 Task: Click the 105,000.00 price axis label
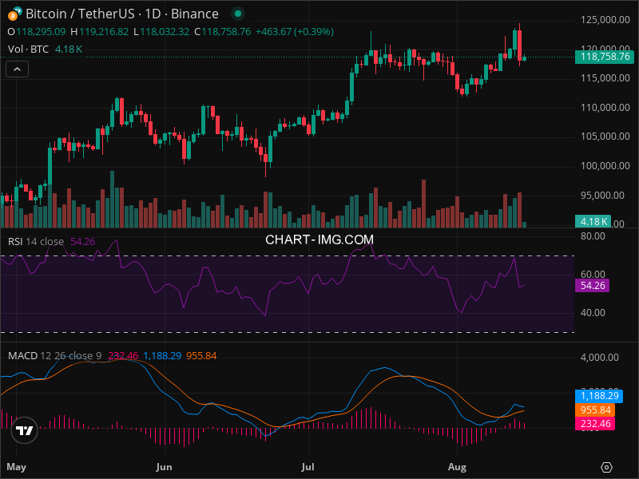point(605,137)
